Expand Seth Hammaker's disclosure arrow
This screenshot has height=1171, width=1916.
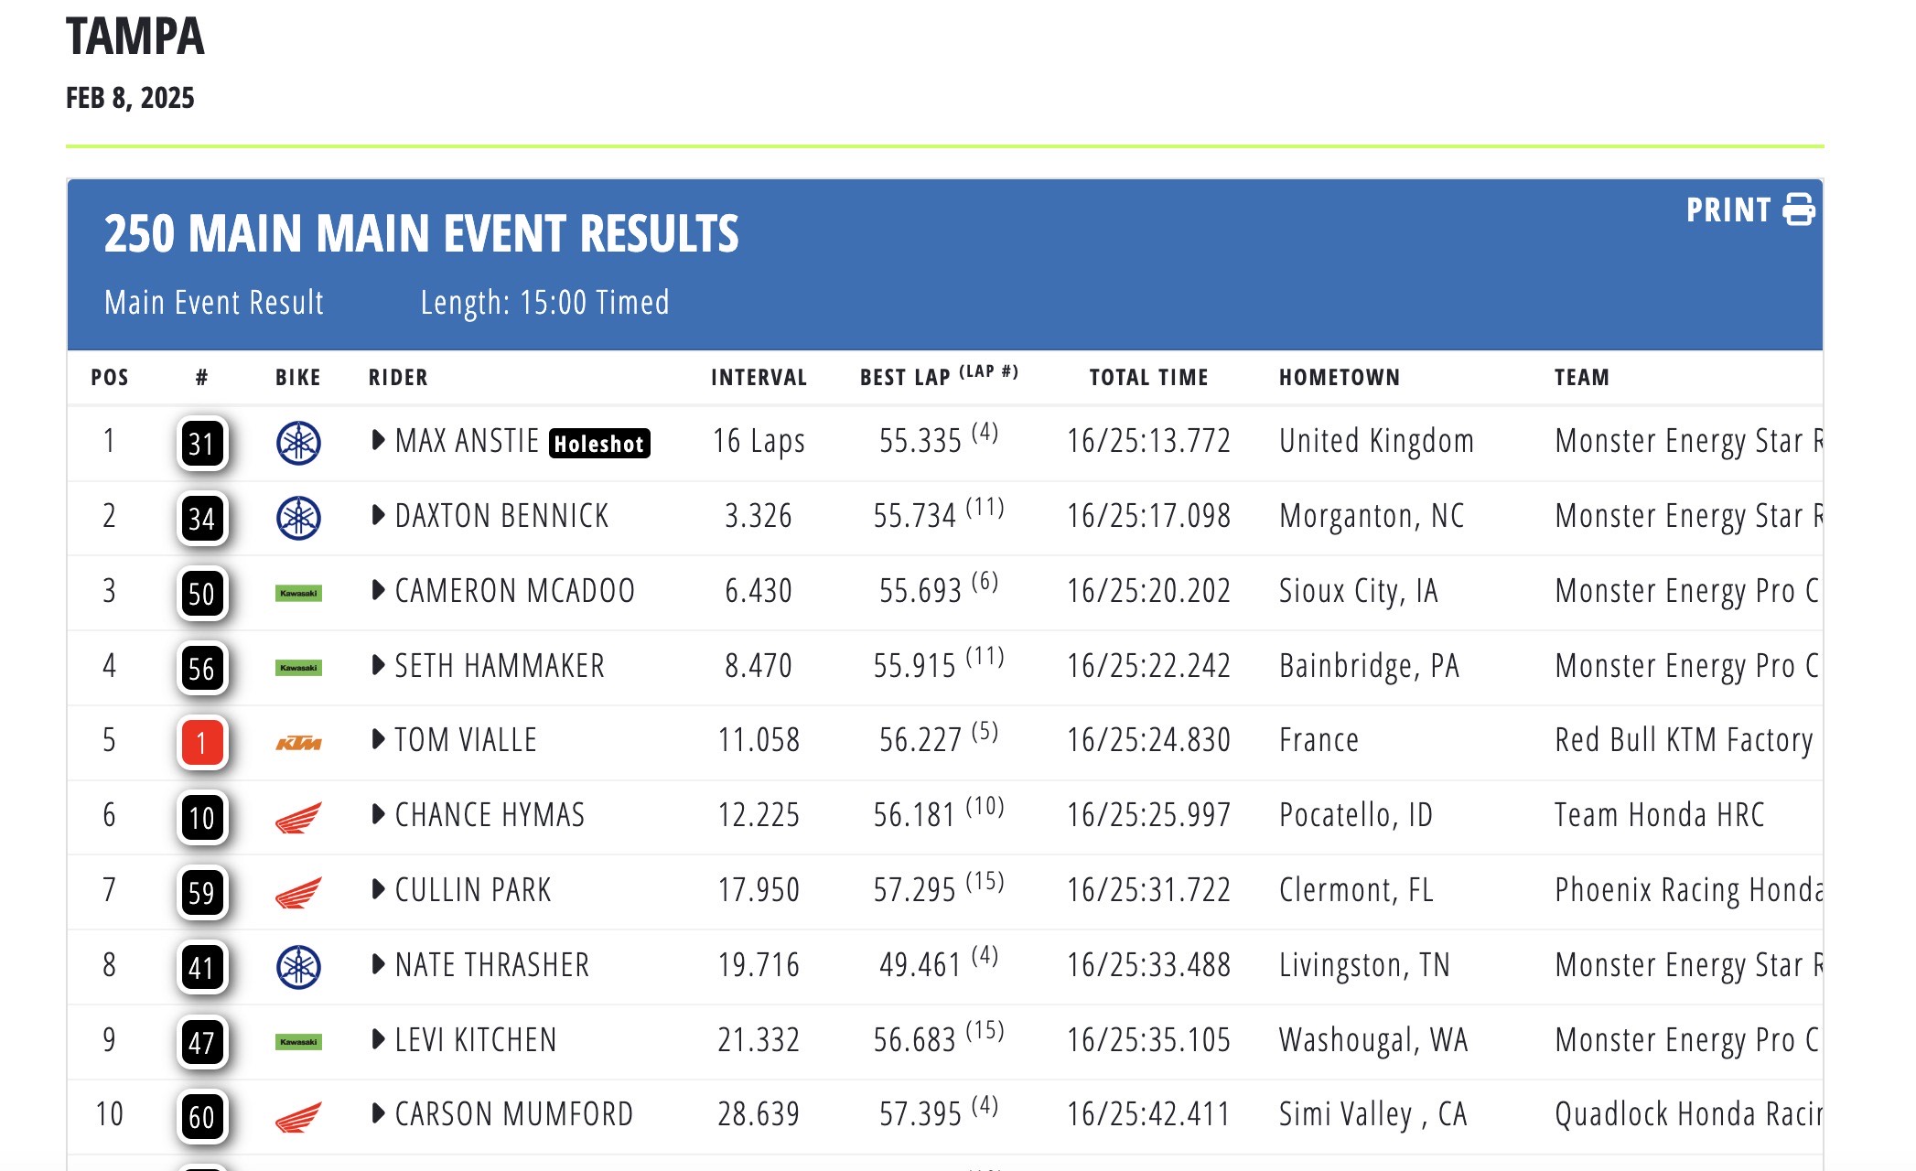pos(378,665)
